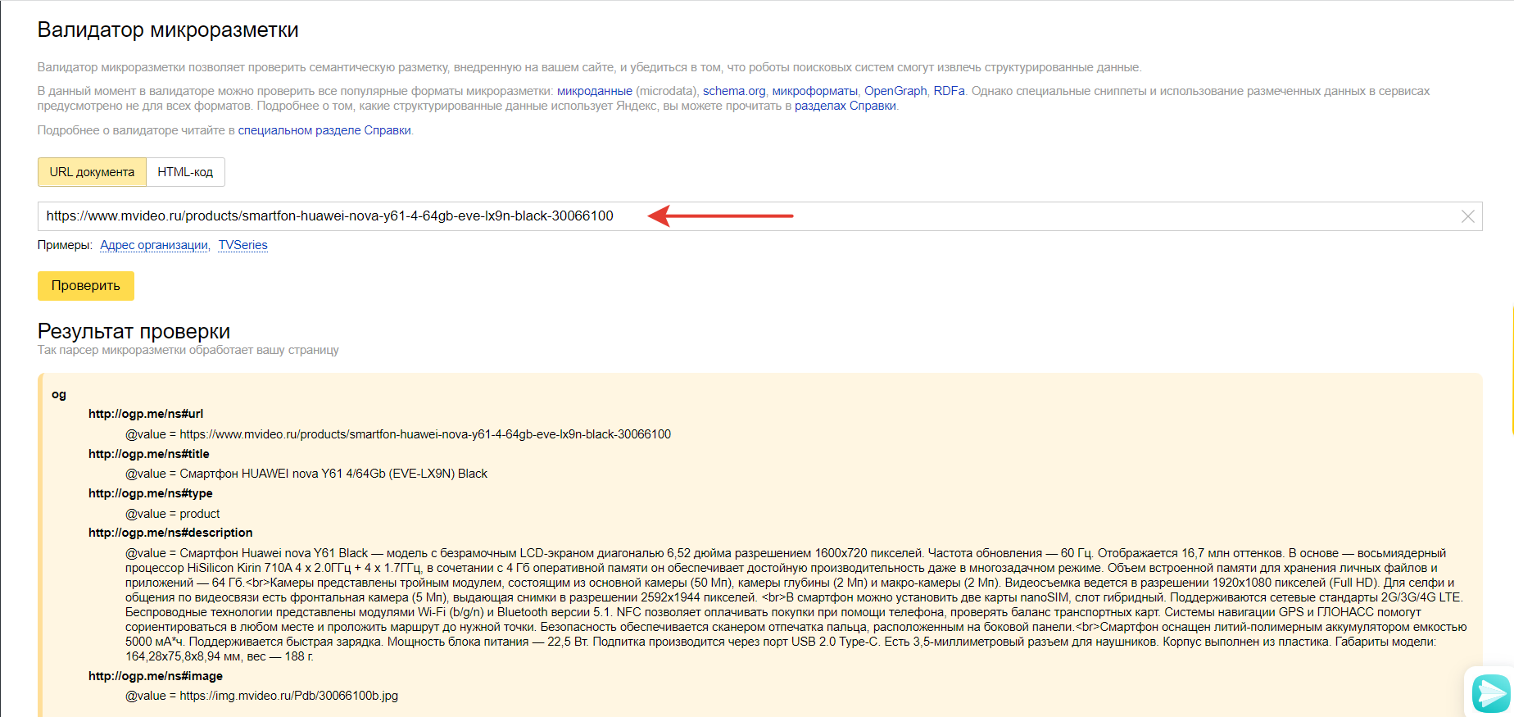1514x717 pixels.
Task: Follow the специальном разделе Справки link
Action: tap(324, 130)
